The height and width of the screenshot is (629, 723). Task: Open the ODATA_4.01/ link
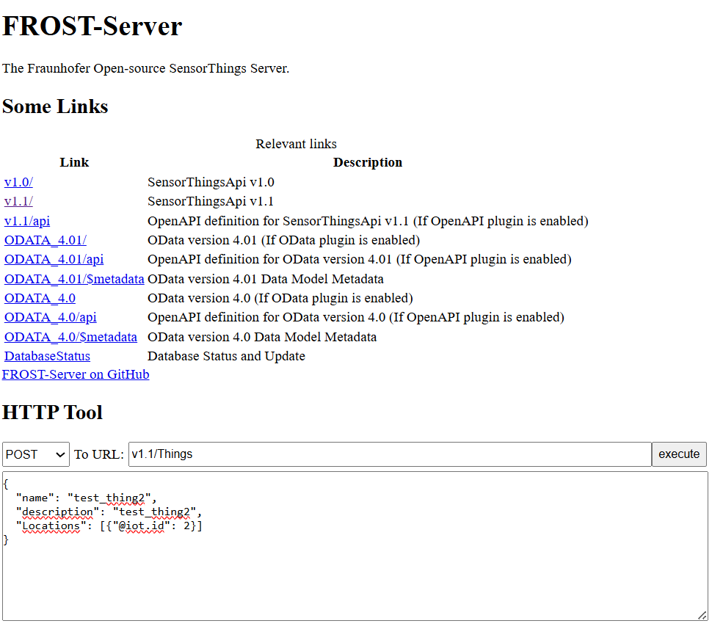tap(46, 240)
